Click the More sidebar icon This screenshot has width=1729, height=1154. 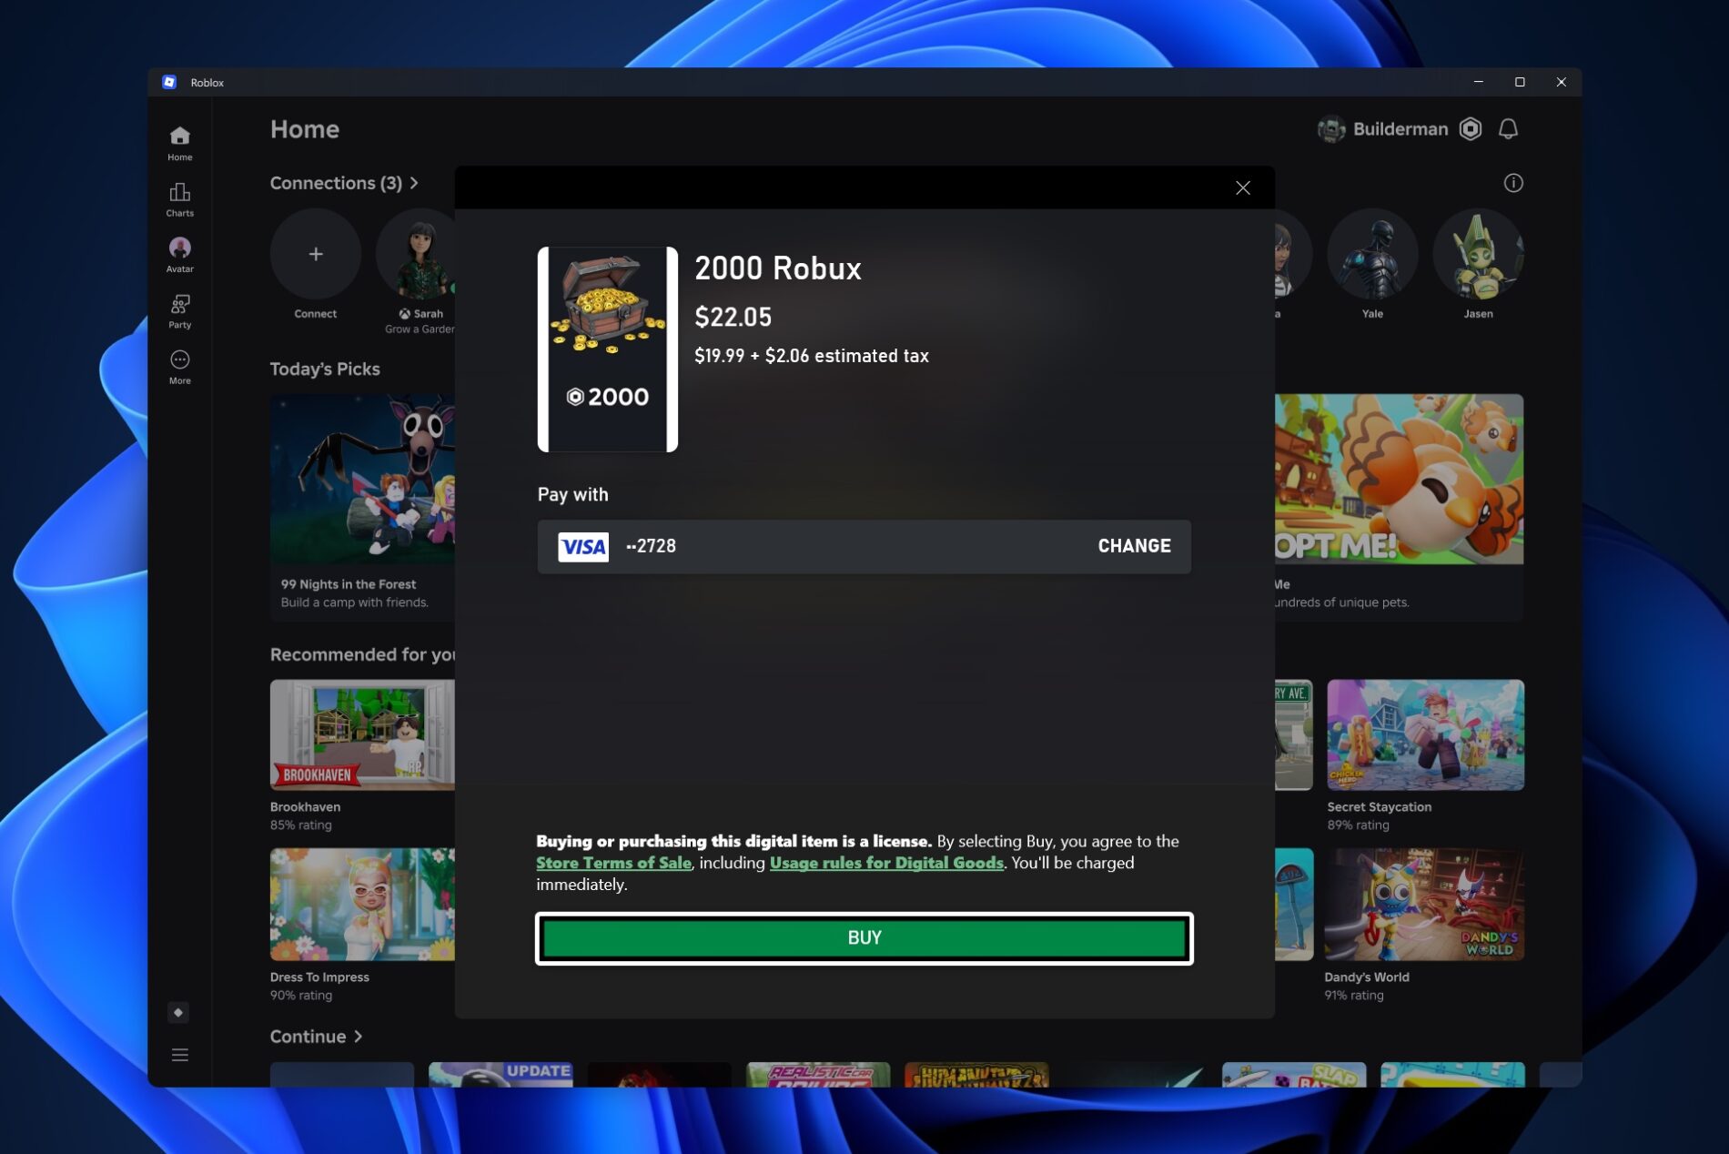coord(179,366)
